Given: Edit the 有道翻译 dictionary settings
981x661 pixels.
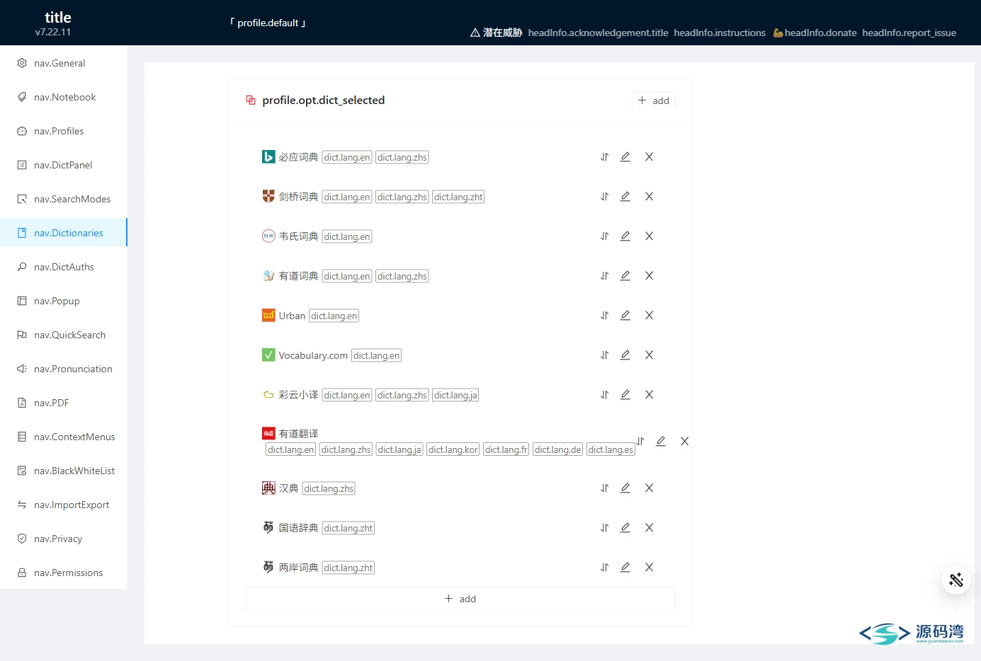Looking at the screenshot, I should coord(661,442).
